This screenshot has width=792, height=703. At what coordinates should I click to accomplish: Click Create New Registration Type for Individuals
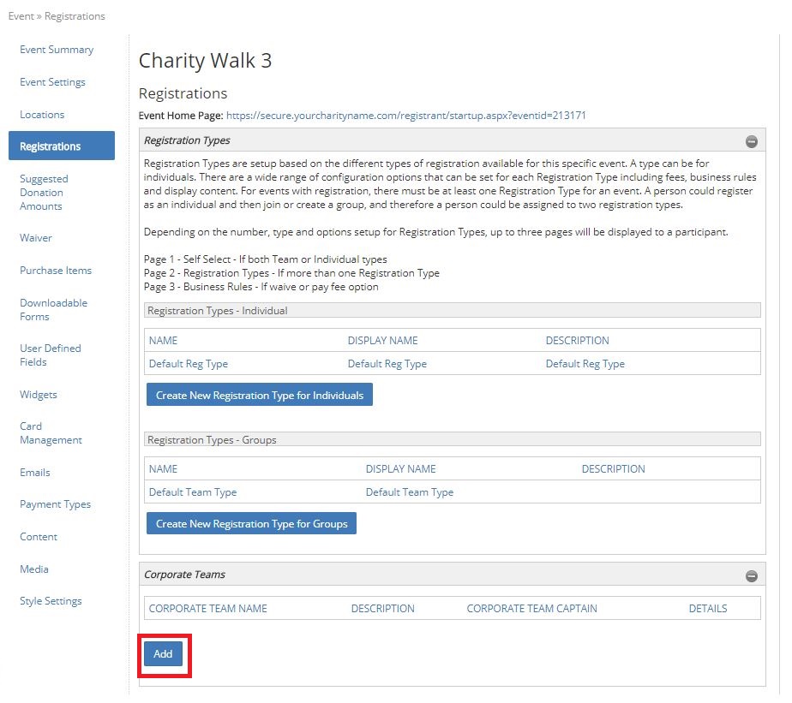(x=260, y=395)
